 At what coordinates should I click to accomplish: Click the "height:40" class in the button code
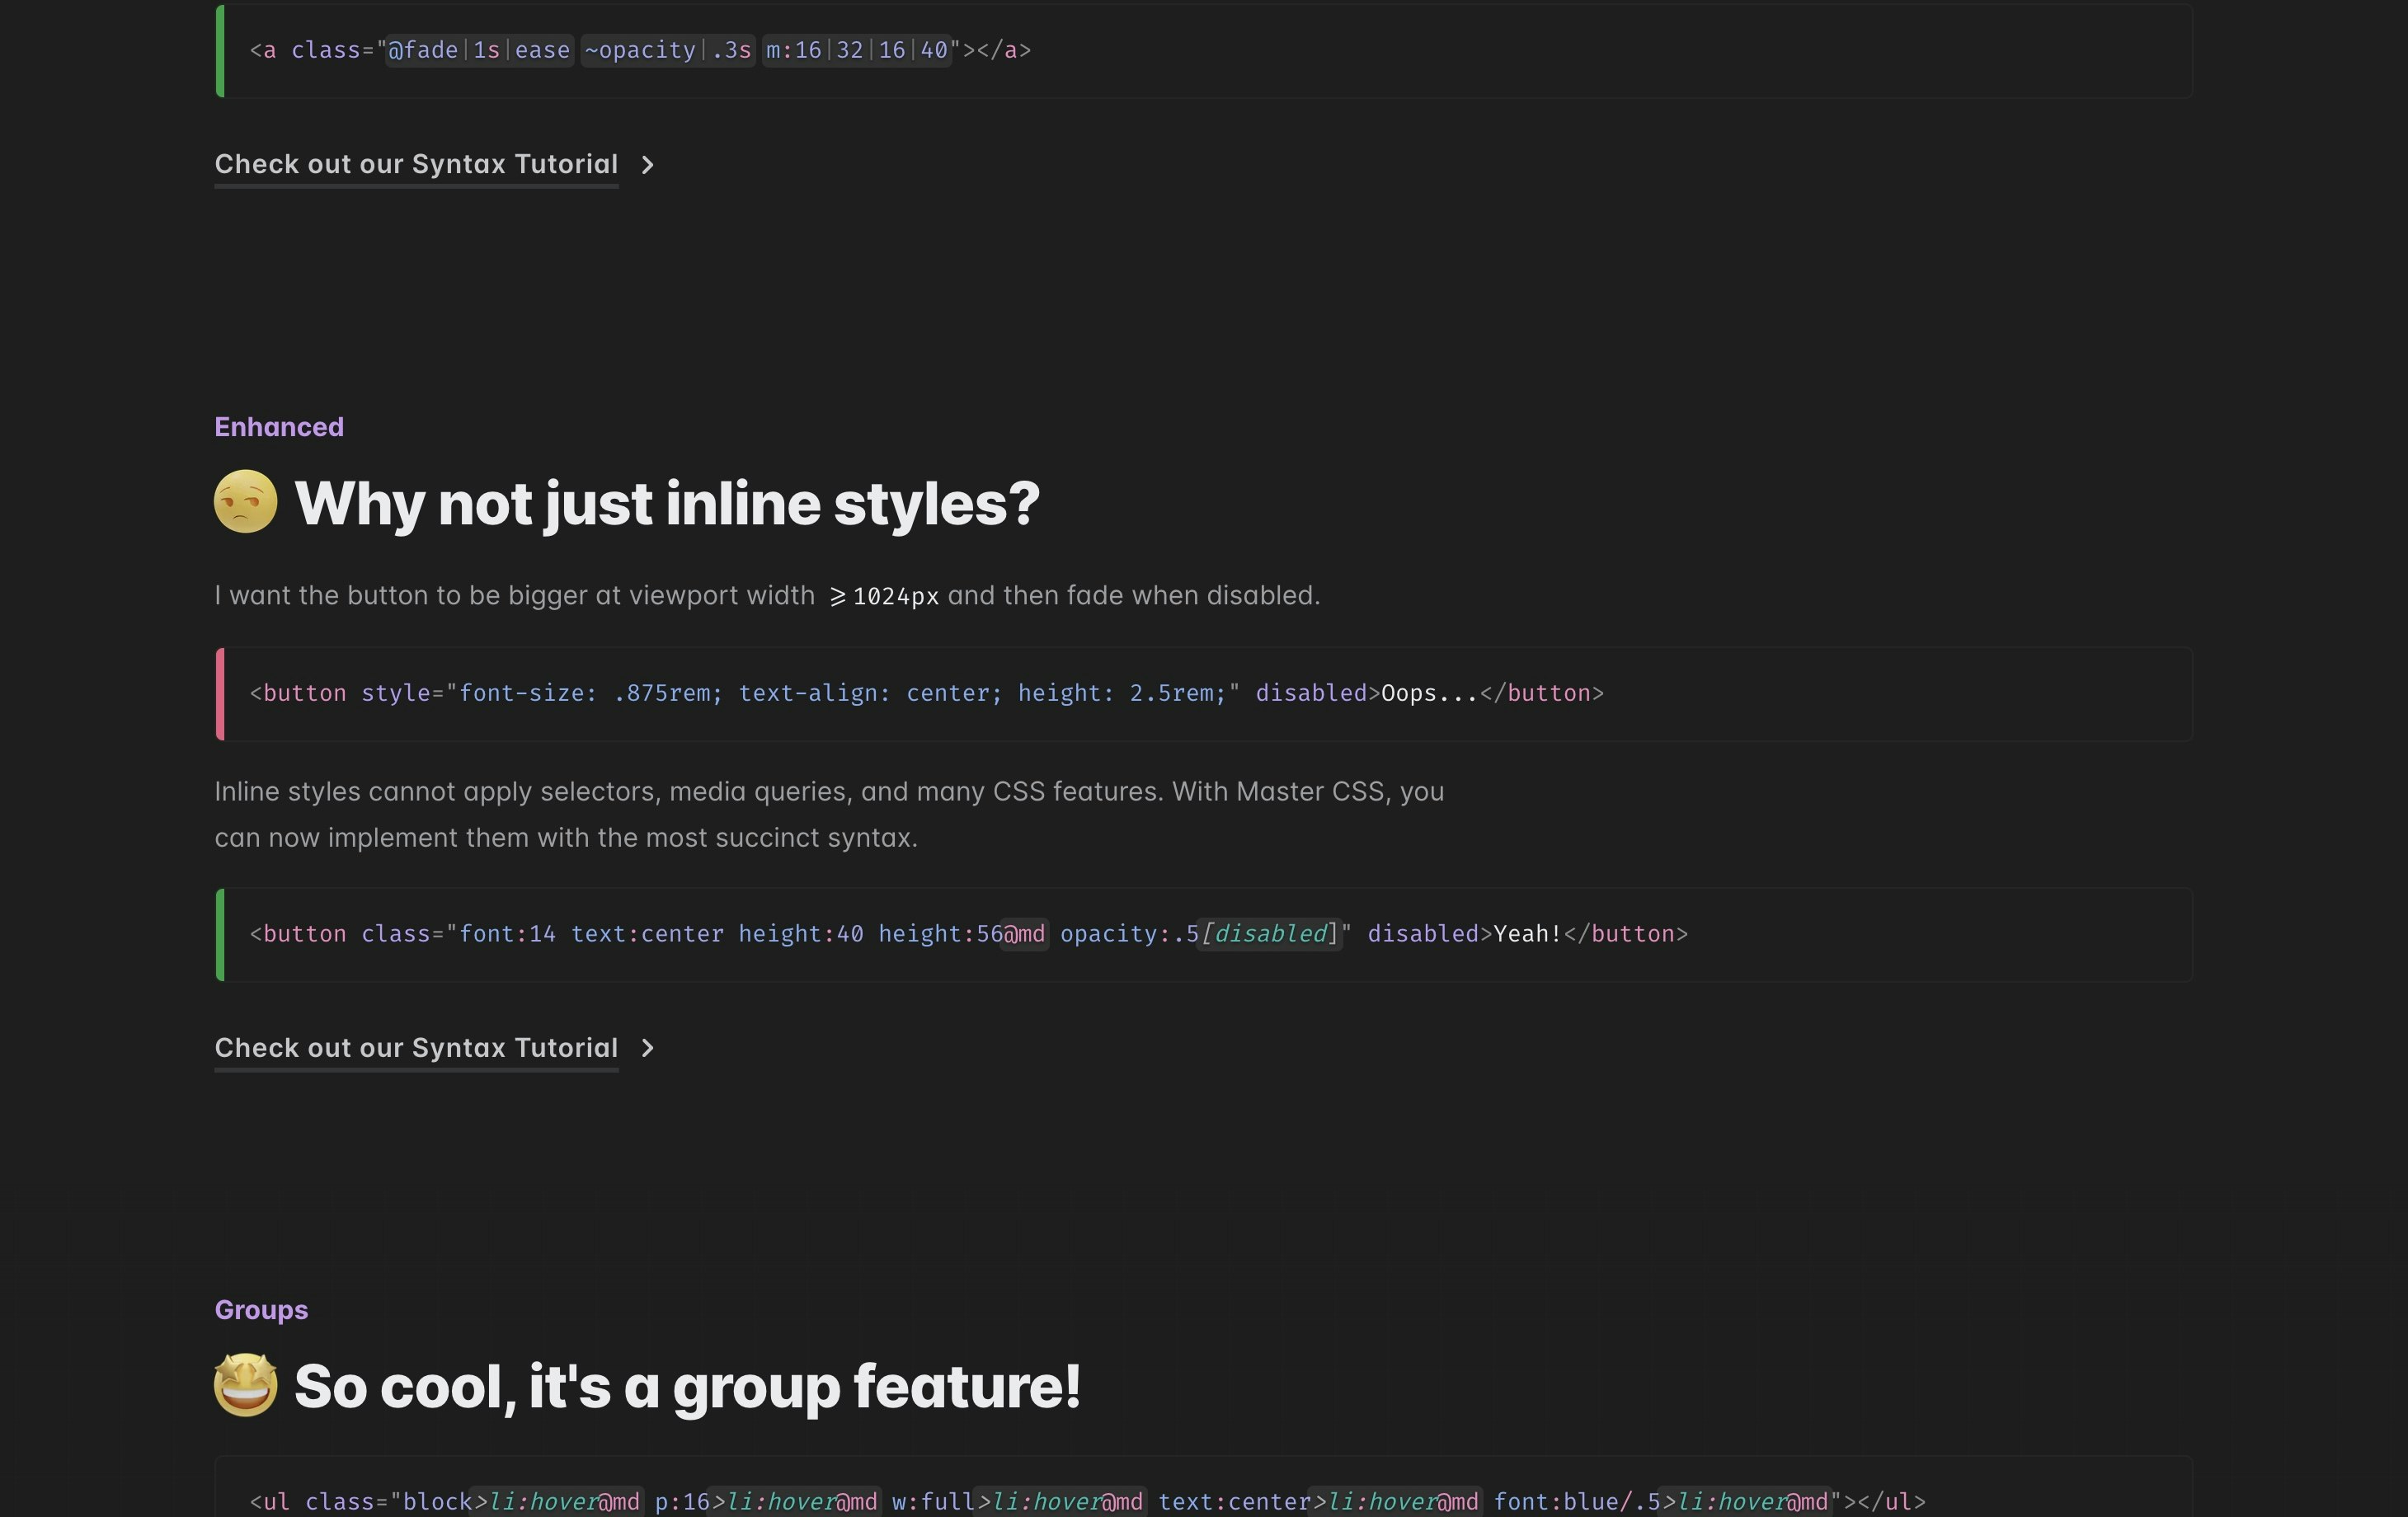[801, 934]
